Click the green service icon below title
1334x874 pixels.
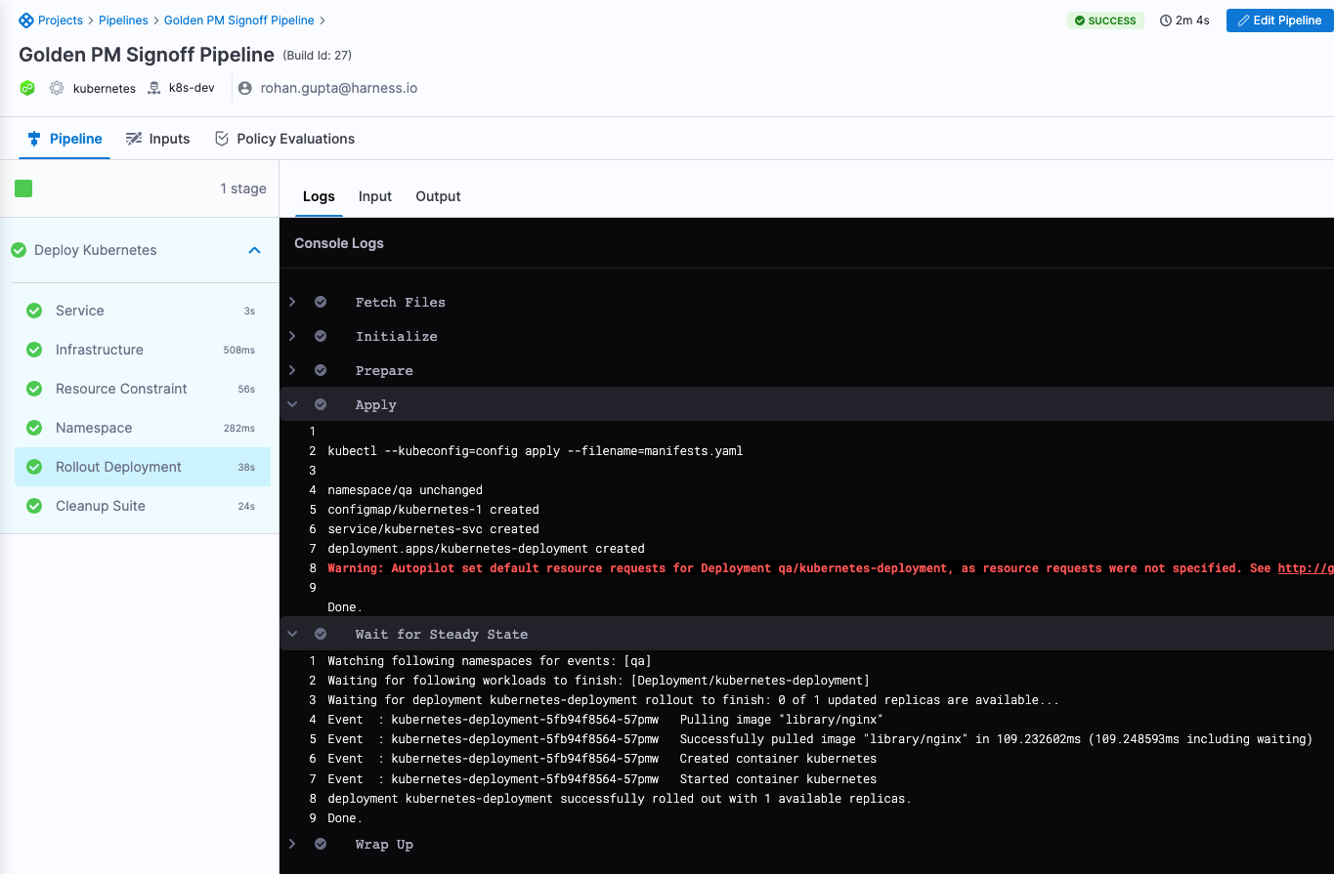tap(27, 88)
